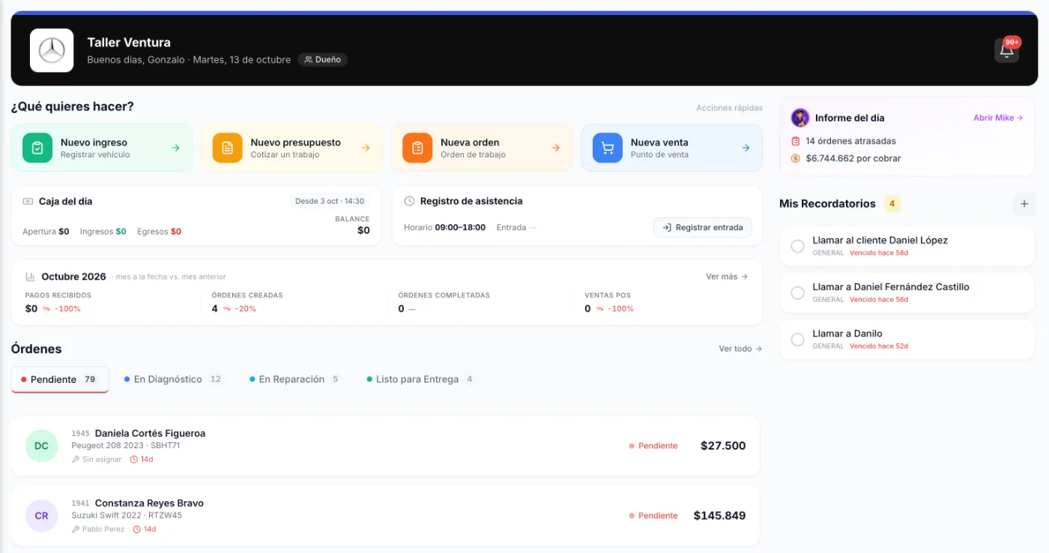Select the Listo para Entrega 4 tab
The height and width of the screenshot is (553, 1049).
(420, 379)
